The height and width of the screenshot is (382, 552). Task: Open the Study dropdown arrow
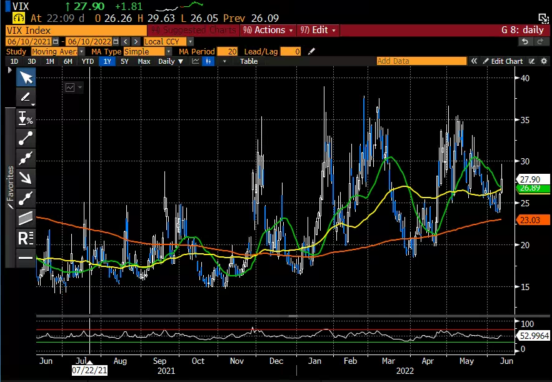tap(81, 51)
